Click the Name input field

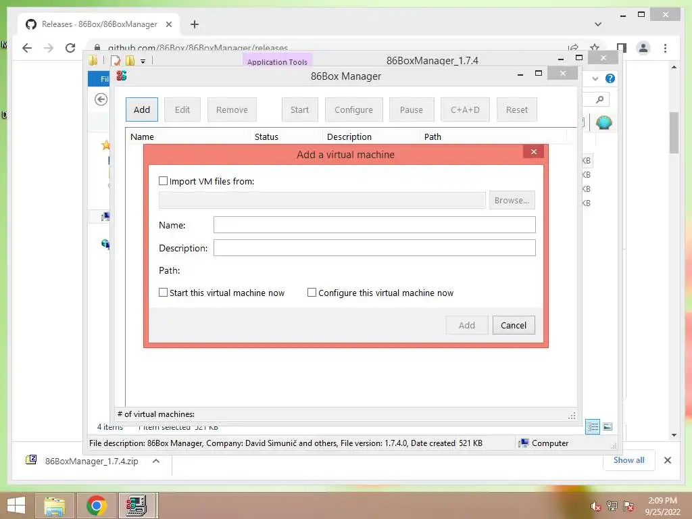[x=374, y=224]
